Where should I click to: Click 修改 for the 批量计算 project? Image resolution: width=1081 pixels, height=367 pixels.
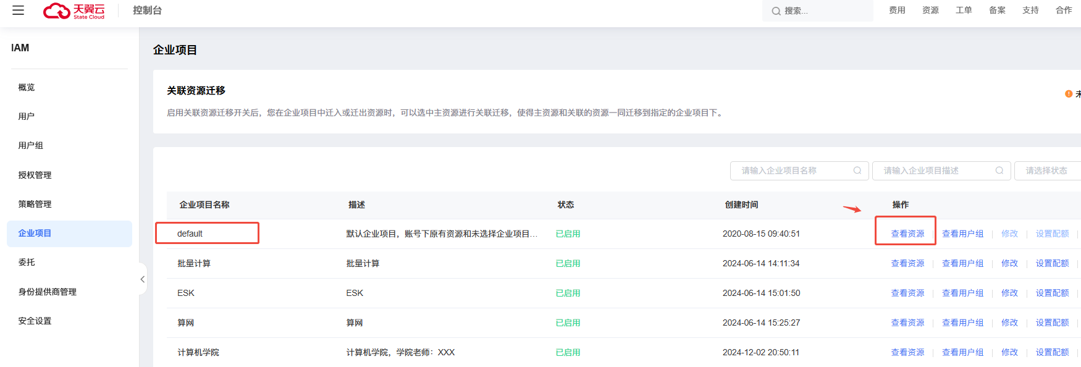click(x=1009, y=263)
